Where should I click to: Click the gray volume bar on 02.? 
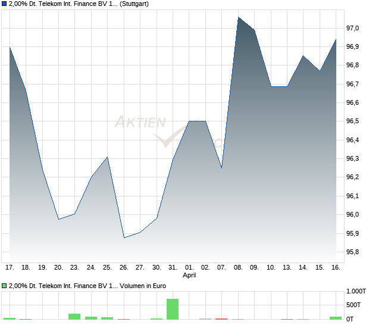(205, 319)
